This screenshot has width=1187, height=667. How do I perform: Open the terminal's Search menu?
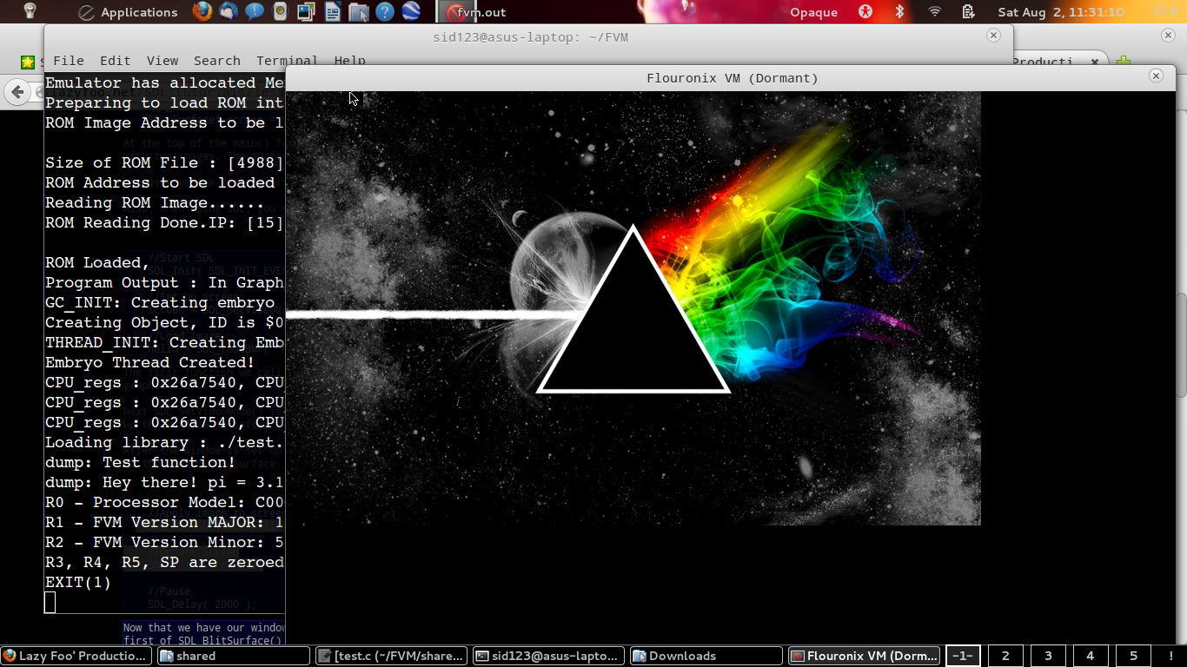217,61
